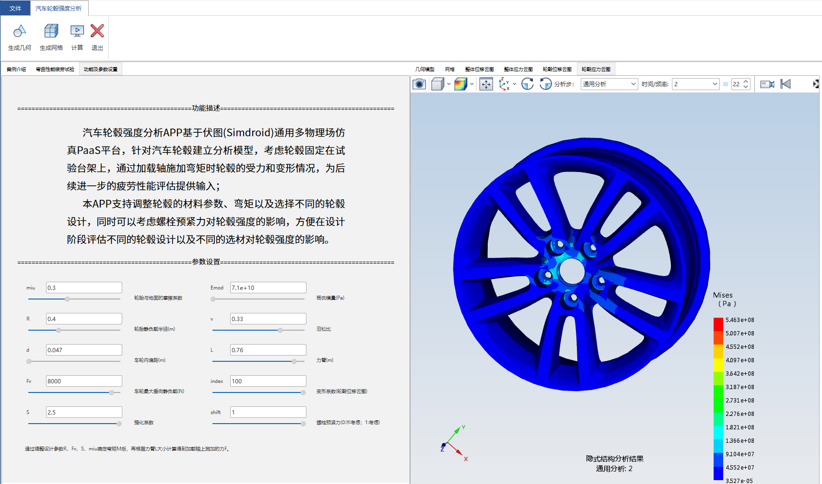Viewport: 822px width, 484px height.
Task: Click the small blue square beside frame 22
Action: 726,84
